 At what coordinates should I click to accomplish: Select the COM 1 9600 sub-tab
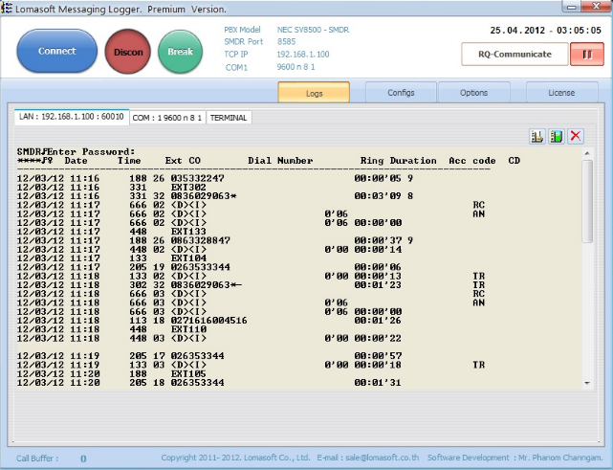click(x=166, y=118)
